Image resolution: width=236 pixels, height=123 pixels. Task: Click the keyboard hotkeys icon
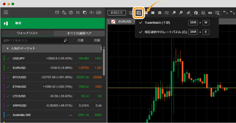pos(71,13)
